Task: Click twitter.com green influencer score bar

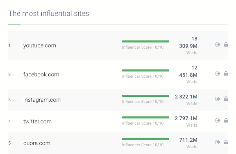Action: (145, 117)
